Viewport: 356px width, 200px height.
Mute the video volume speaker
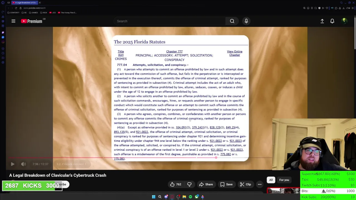pyautogui.click(x=23, y=164)
